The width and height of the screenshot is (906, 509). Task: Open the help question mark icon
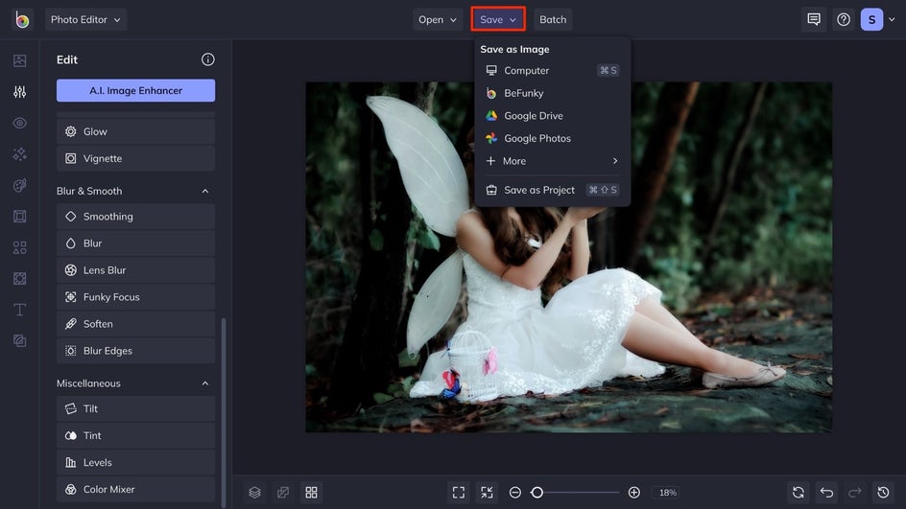844,19
